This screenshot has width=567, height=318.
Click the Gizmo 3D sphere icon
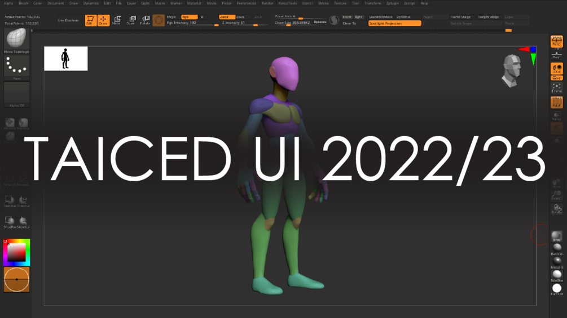pyautogui.click(x=159, y=20)
